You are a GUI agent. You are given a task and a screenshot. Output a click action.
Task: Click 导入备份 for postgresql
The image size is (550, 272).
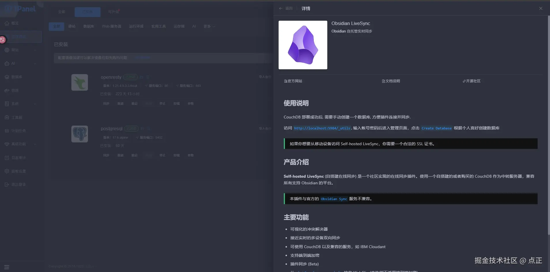pos(265,129)
